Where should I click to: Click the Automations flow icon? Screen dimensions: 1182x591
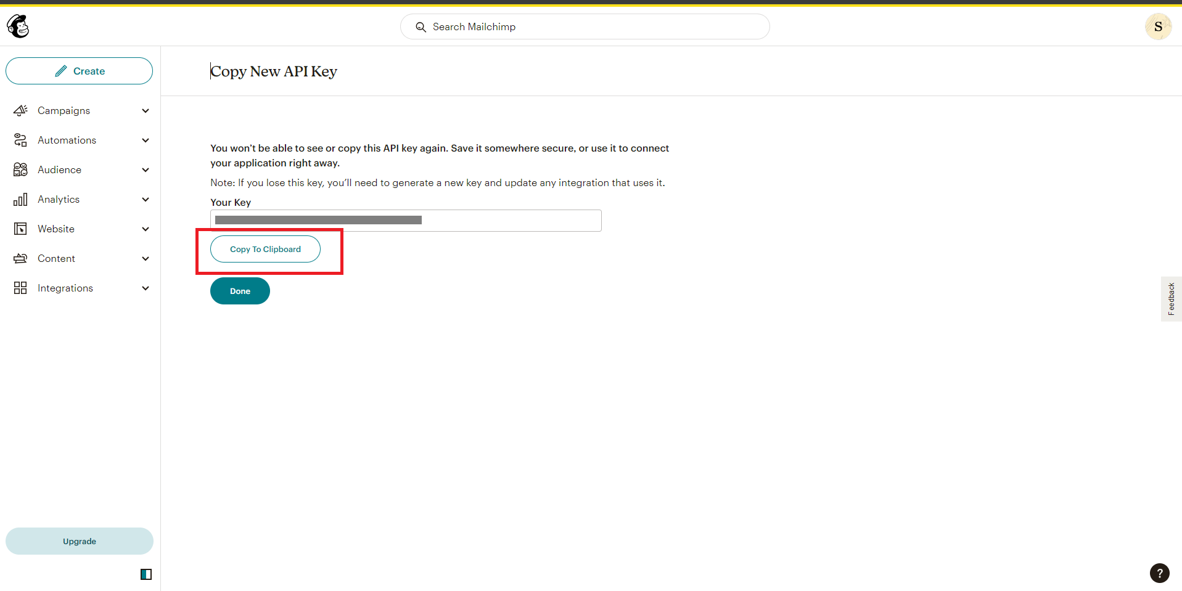tap(20, 140)
